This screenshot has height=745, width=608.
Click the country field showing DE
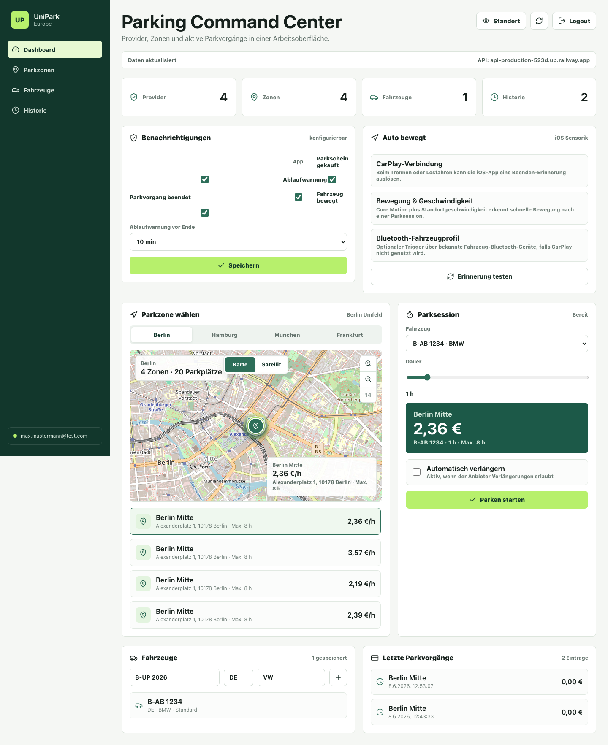point(239,677)
